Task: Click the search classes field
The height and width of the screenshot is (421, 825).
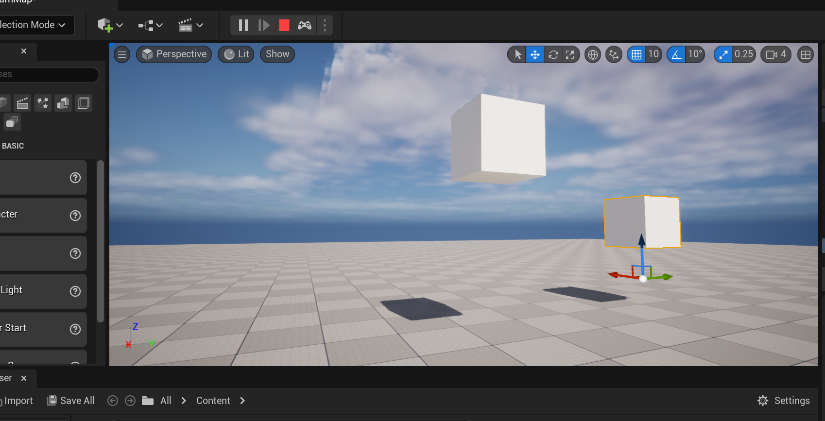Action: [x=49, y=74]
